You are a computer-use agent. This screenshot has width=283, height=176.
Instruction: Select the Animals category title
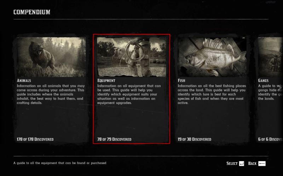tap(24, 80)
